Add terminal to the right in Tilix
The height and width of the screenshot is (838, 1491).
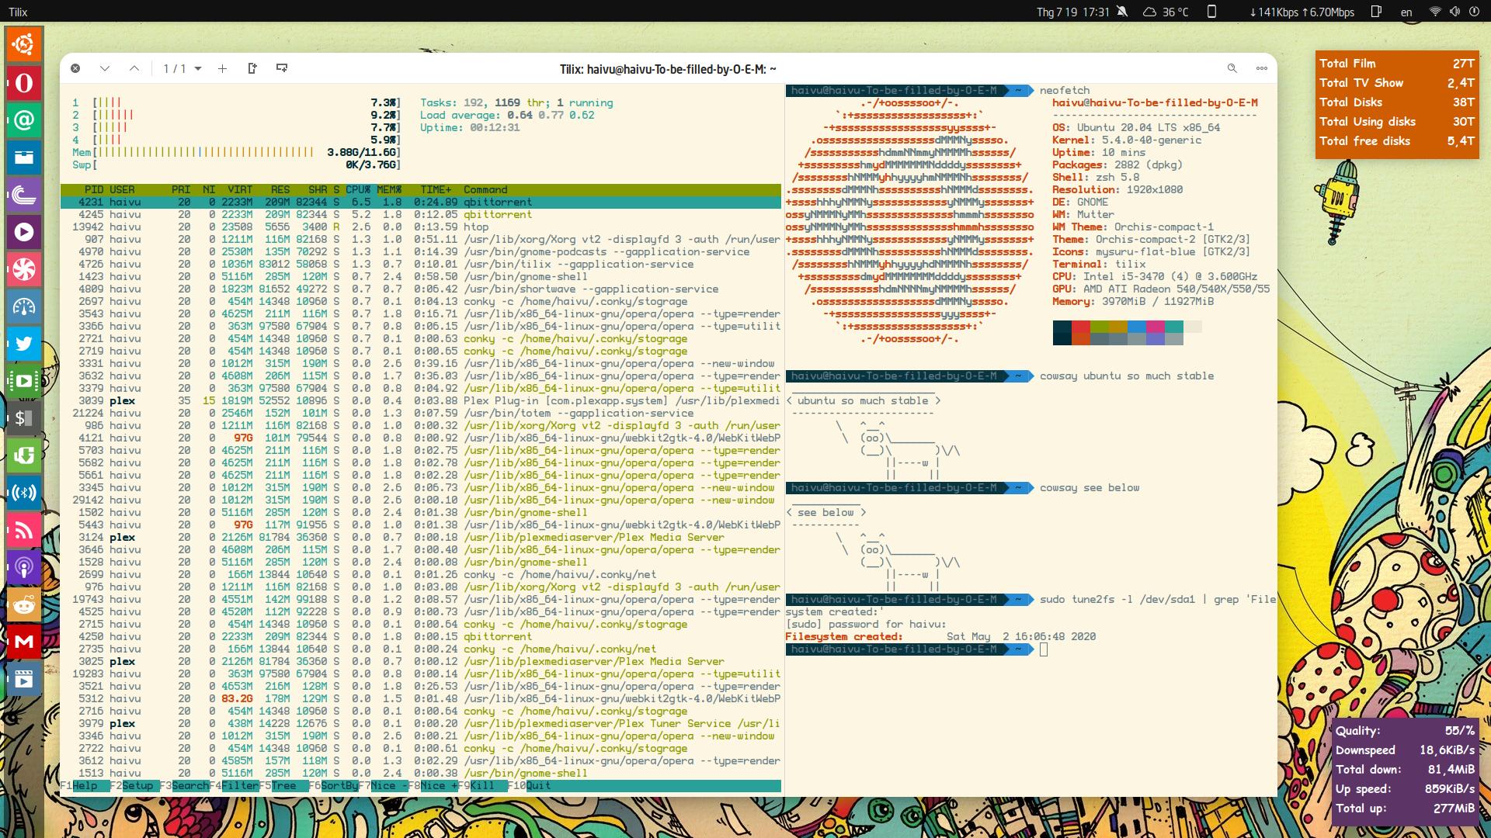(252, 68)
